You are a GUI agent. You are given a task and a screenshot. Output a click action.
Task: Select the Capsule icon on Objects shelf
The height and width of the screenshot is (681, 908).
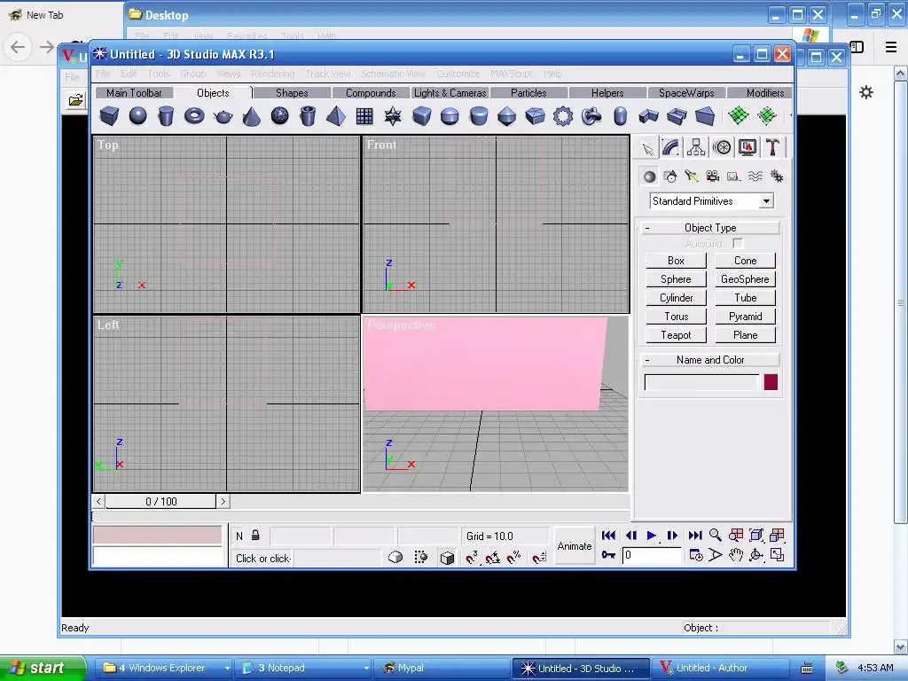(620, 116)
